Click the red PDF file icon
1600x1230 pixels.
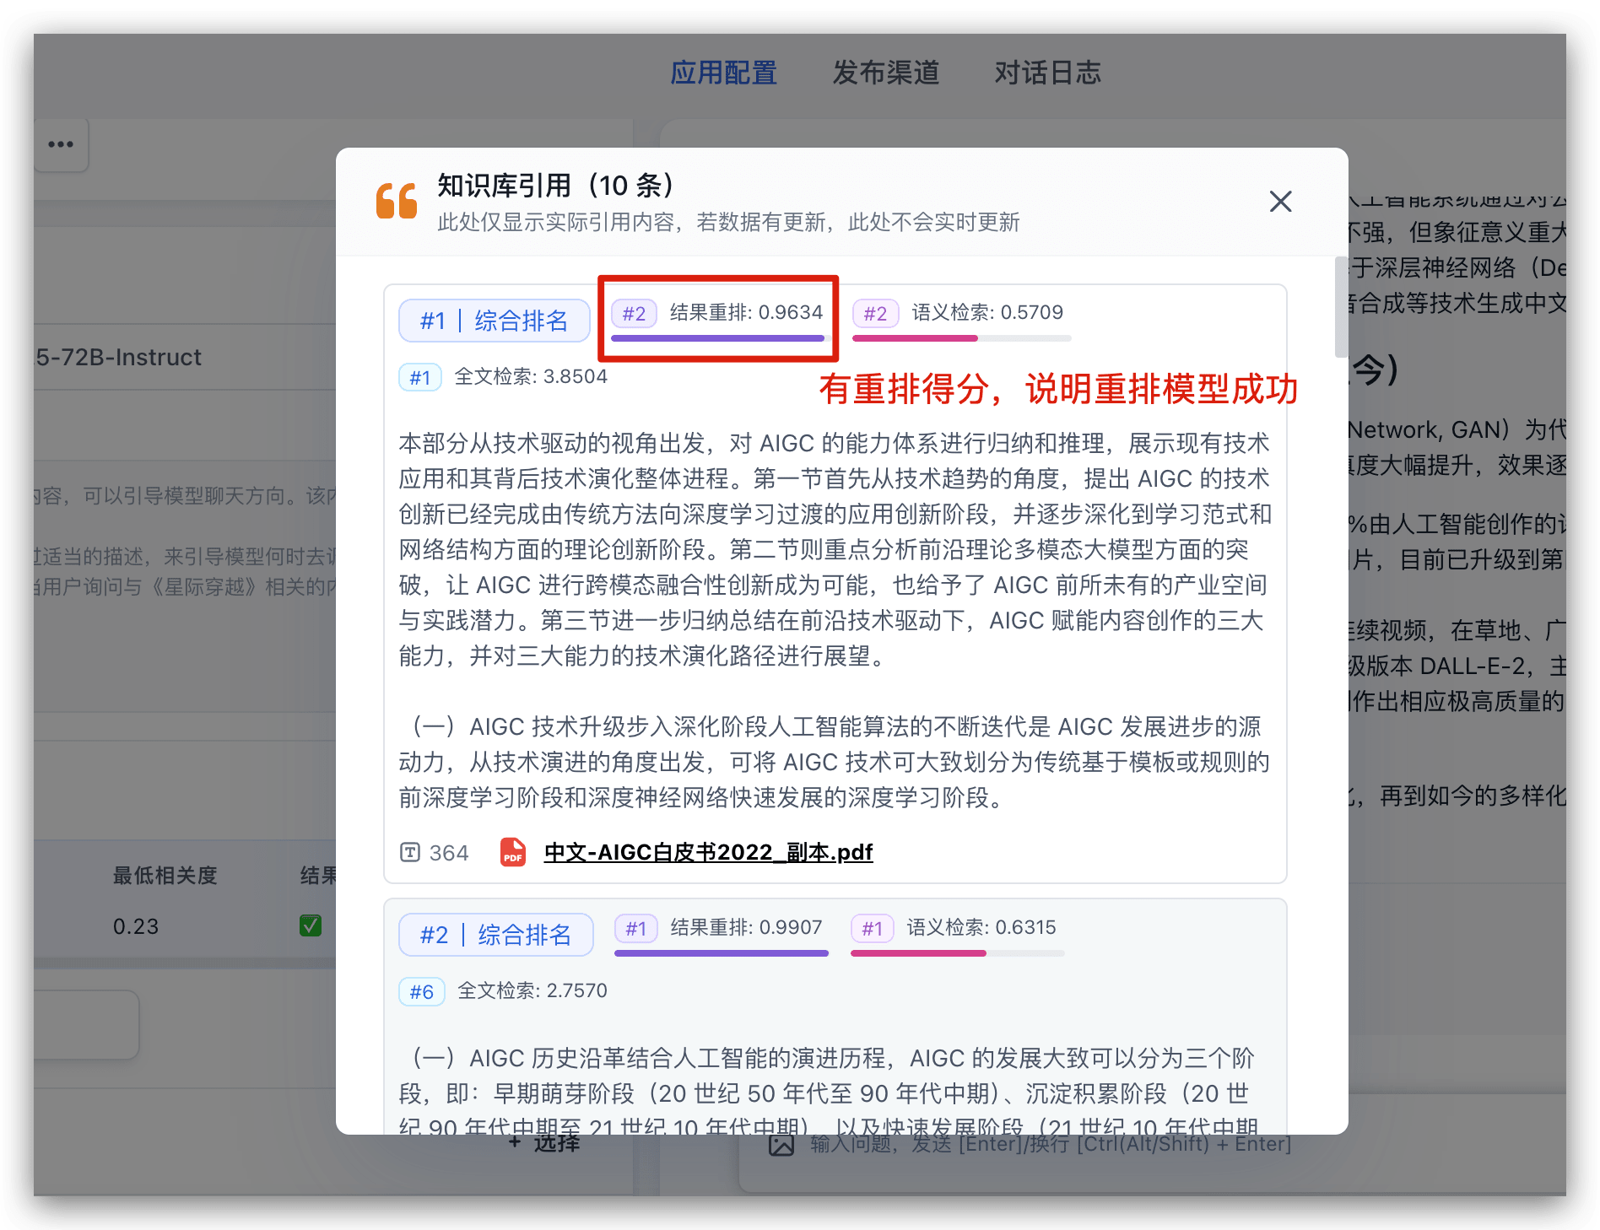(x=511, y=853)
